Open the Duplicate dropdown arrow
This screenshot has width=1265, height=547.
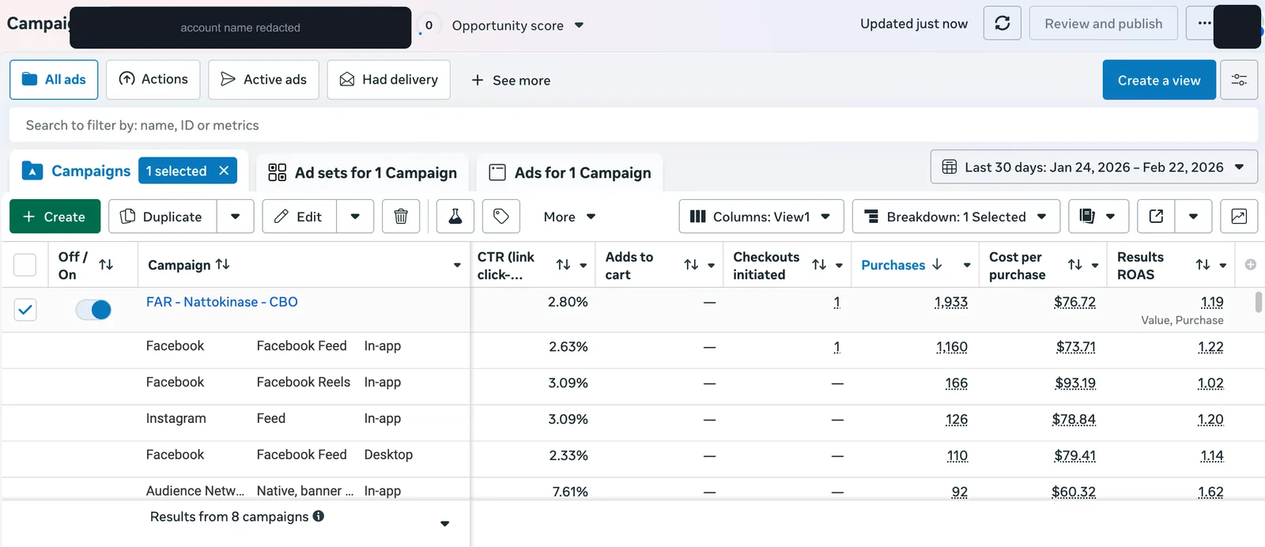tap(236, 217)
